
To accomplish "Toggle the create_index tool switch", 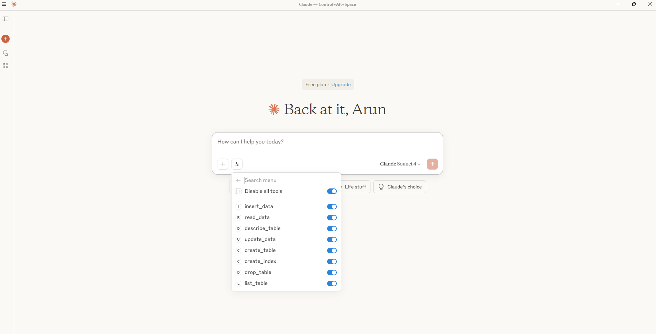I will 332,262.
